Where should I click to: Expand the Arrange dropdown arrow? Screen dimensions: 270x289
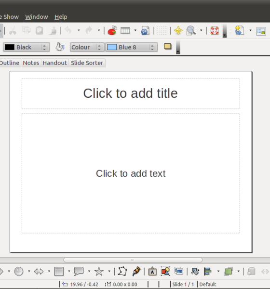click(x=239, y=271)
